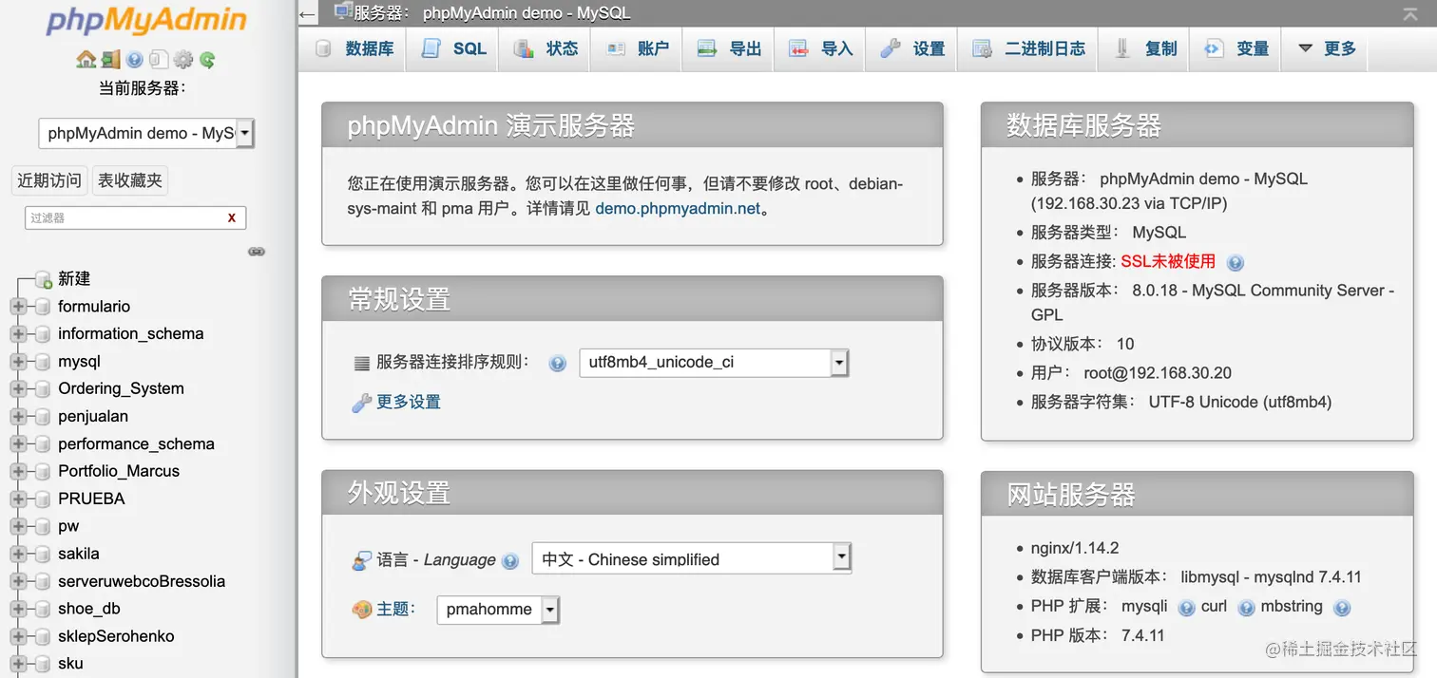Click the help bubble next to SSL未被使用
The width and height of the screenshot is (1437, 678).
coord(1233,261)
